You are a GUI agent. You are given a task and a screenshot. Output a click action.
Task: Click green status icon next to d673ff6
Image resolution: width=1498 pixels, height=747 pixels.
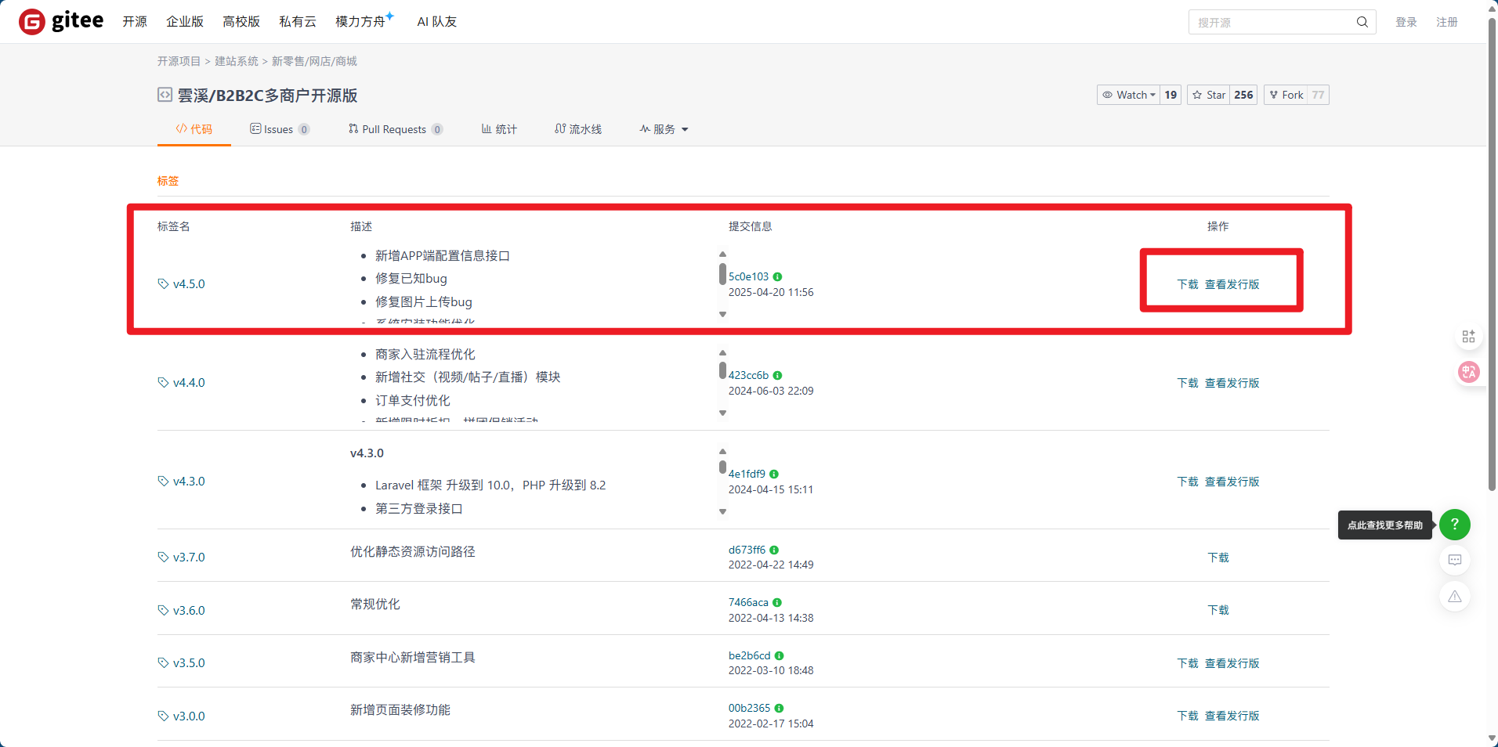[x=774, y=550]
